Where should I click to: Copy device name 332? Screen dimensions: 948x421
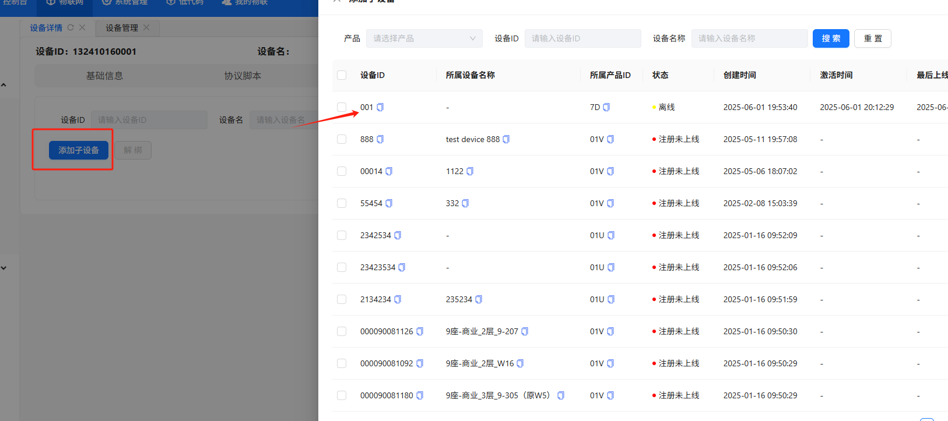click(x=465, y=203)
